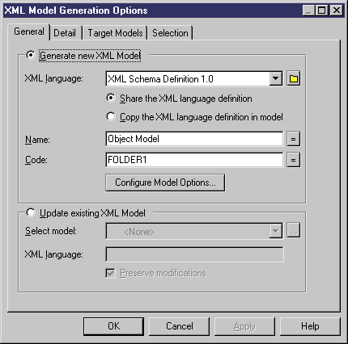Screen dimensions: 348x344
Task: Click the yellow folder icon beside XML language
Action: tap(293, 78)
